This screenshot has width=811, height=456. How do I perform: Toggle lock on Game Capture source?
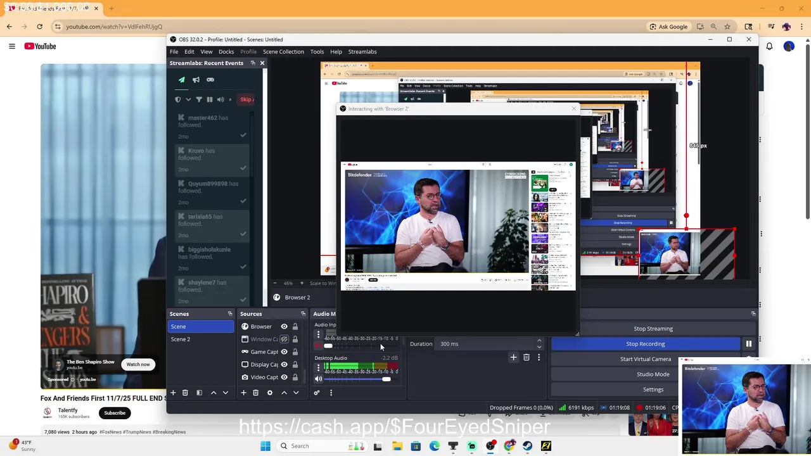pos(295,352)
